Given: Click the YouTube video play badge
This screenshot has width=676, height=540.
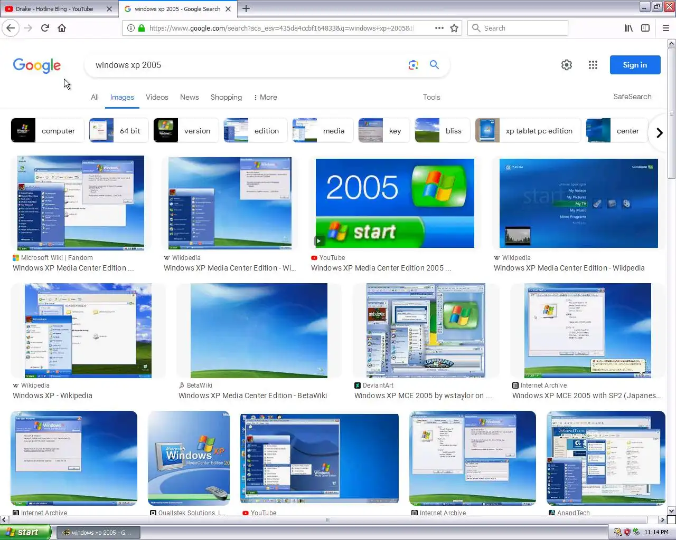Looking at the screenshot, I should (x=319, y=241).
